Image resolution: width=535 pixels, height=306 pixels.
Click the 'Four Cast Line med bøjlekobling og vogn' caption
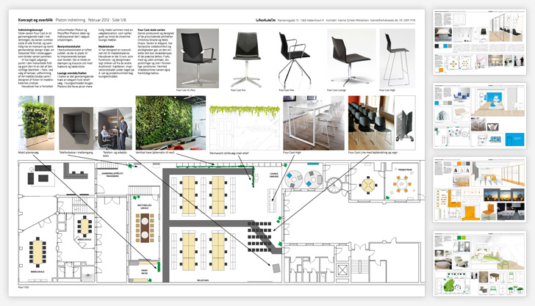[x=373, y=153]
